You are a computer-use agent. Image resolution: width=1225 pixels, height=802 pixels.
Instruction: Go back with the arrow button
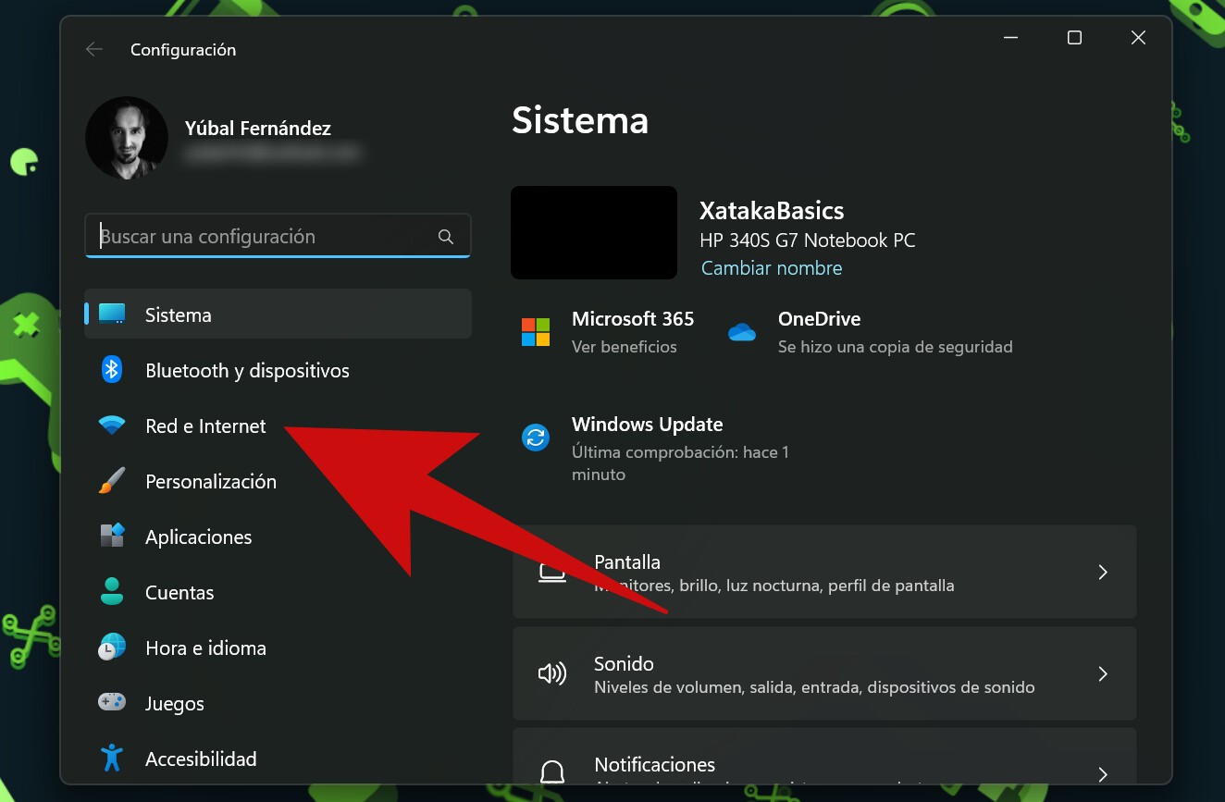tap(93, 50)
